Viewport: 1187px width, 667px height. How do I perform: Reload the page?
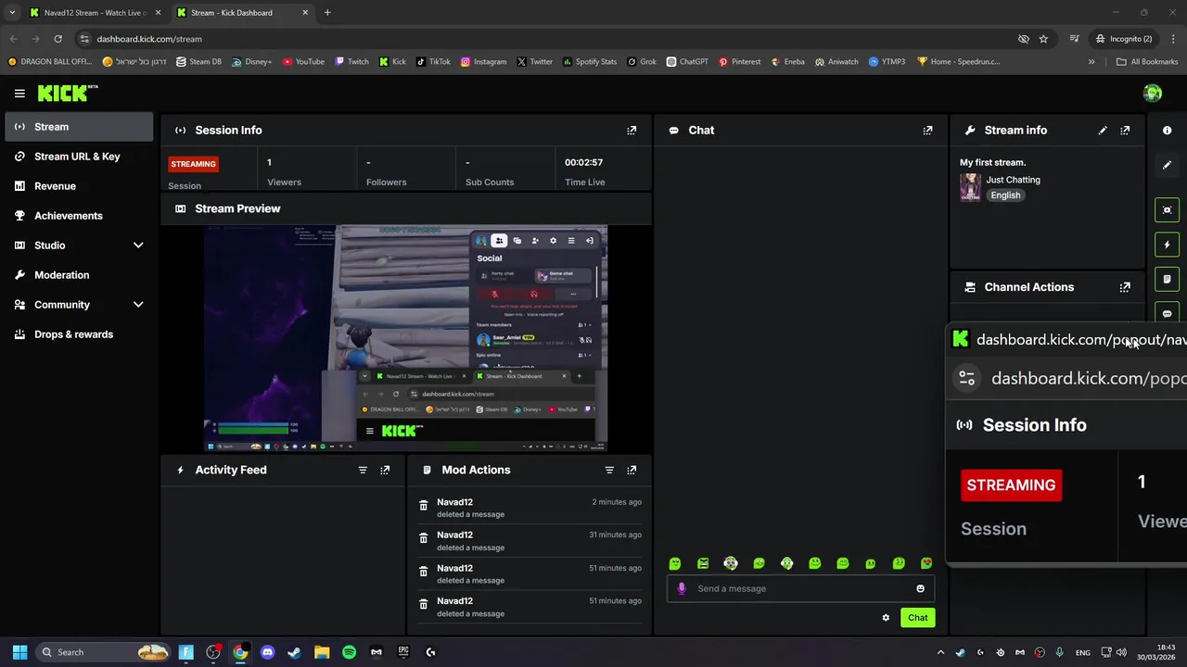(57, 39)
